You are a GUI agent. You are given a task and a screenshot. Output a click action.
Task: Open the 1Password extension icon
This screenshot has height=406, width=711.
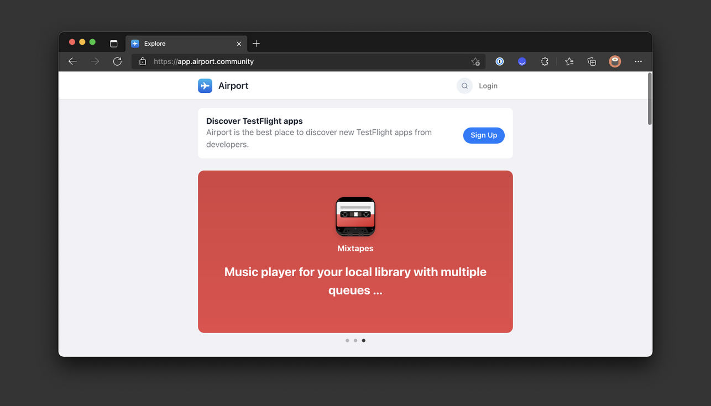pos(499,61)
